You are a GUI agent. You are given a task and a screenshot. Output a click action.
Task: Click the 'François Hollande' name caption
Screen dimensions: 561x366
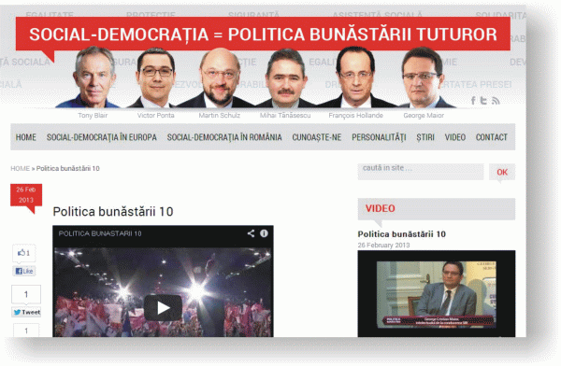pyautogui.click(x=355, y=116)
